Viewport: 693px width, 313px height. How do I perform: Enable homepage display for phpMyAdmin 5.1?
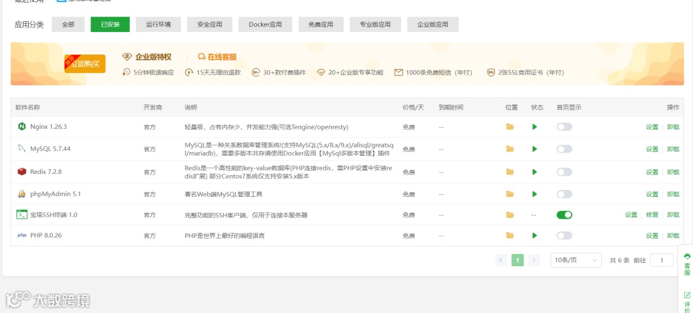(x=565, y=194)
